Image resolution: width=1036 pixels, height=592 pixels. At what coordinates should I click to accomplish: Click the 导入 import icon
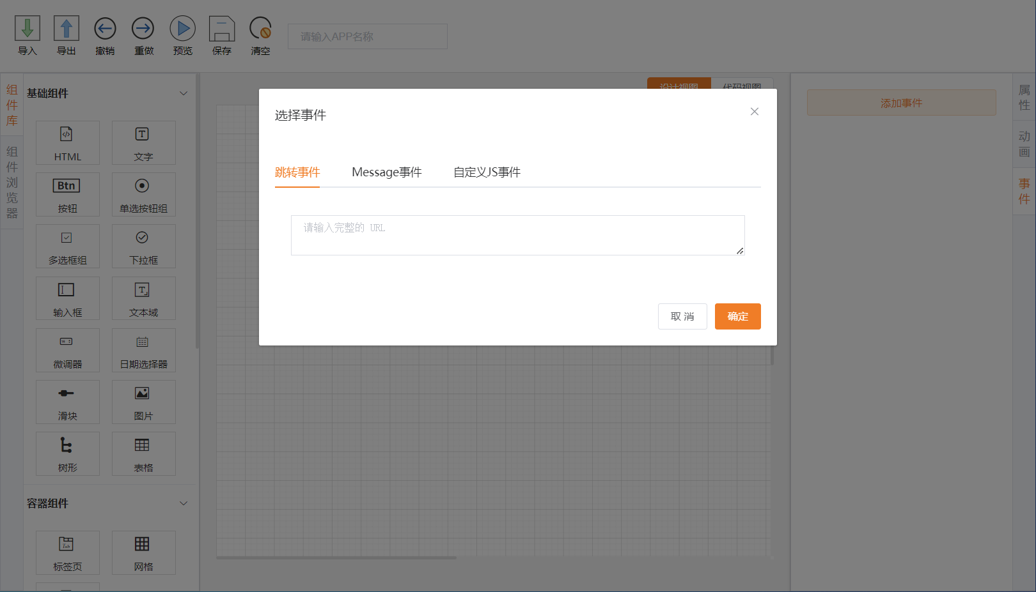coord(27,29)
